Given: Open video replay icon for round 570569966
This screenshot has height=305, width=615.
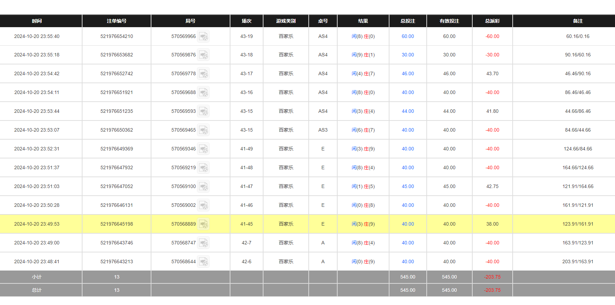Looking at the screenshot, I should [x=203, y=37].
